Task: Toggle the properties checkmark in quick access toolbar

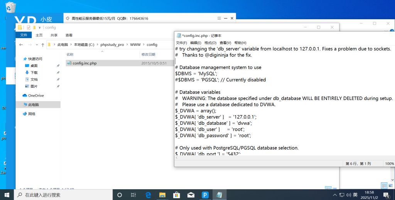Action: [29, 28]
